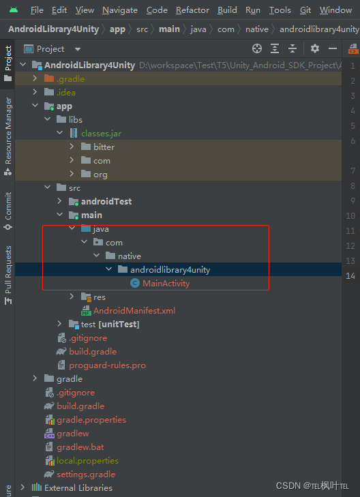Open the Build menu

[x=227, y=10]
